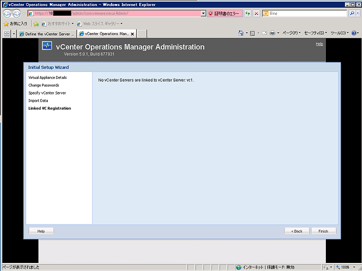The height and width of the screenshot is (271, 362).
Task: Click the wizard Help button
Action: [41, 231]
